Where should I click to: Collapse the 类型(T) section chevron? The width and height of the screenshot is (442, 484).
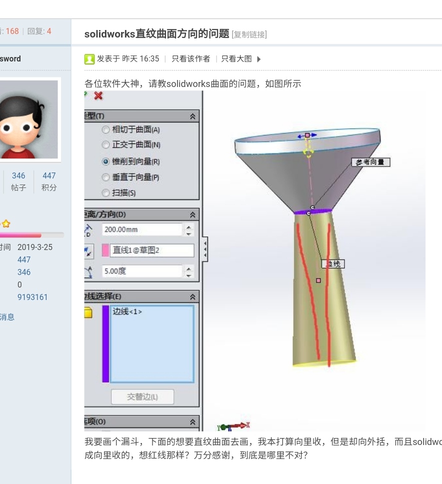pos(192,116)
